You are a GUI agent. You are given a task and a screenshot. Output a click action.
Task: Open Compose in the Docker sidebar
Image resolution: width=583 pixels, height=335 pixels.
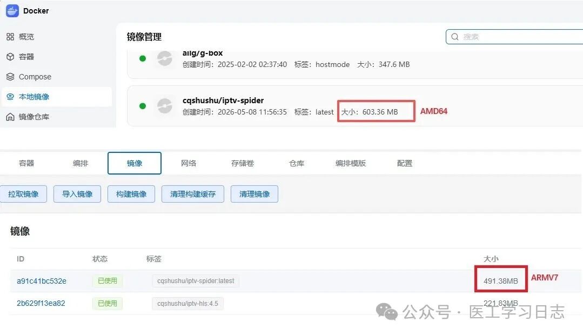pos(35,77)
